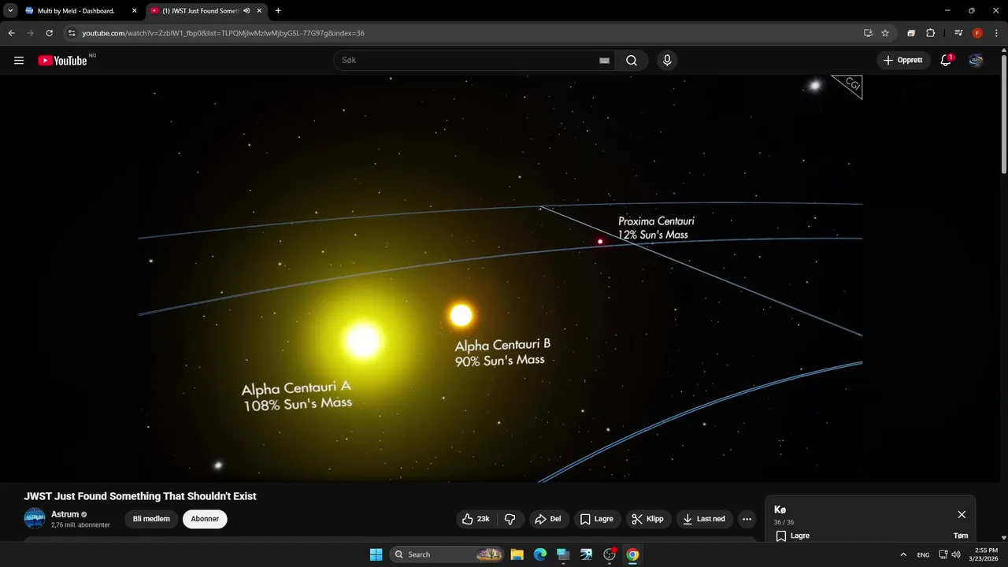This screenshot has width=1008, height=567.
Task: Open ENG language indicator
Action: (924, 554)
